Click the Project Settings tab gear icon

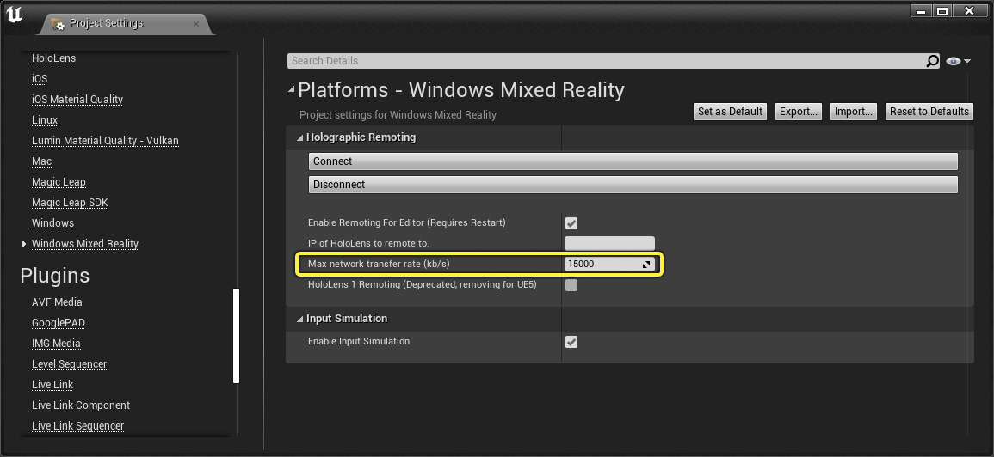(58, 24)
